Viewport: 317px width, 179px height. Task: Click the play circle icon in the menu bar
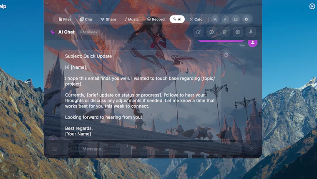[x=312, y=7]
